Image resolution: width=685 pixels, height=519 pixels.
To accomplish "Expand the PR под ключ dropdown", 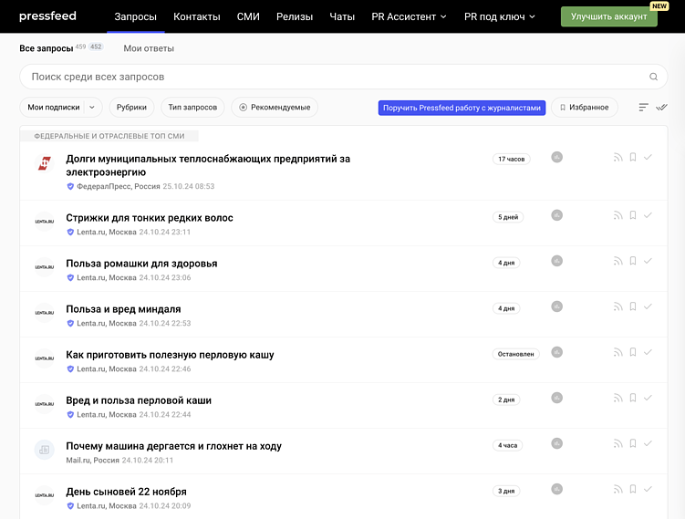I will tap(499, 16).
